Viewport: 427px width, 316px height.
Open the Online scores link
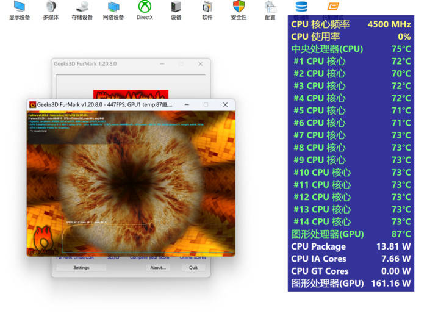pos(193,257)
